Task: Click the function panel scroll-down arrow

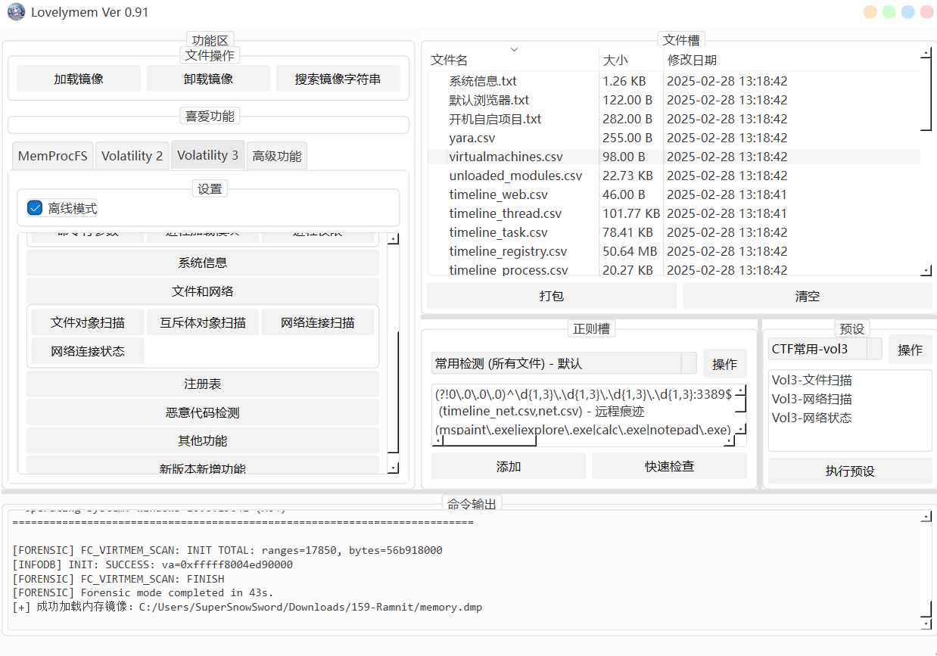Action: [x=393, y=468]
